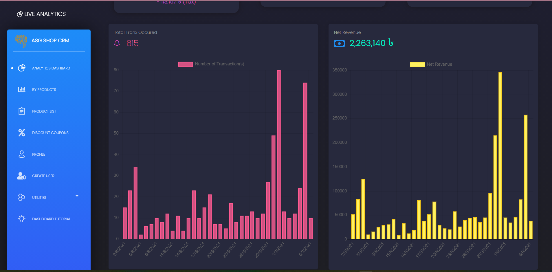Click the money icon beside net revenue total
The width and height of the screenshot is (552, 272).
(x=339, y=43)
